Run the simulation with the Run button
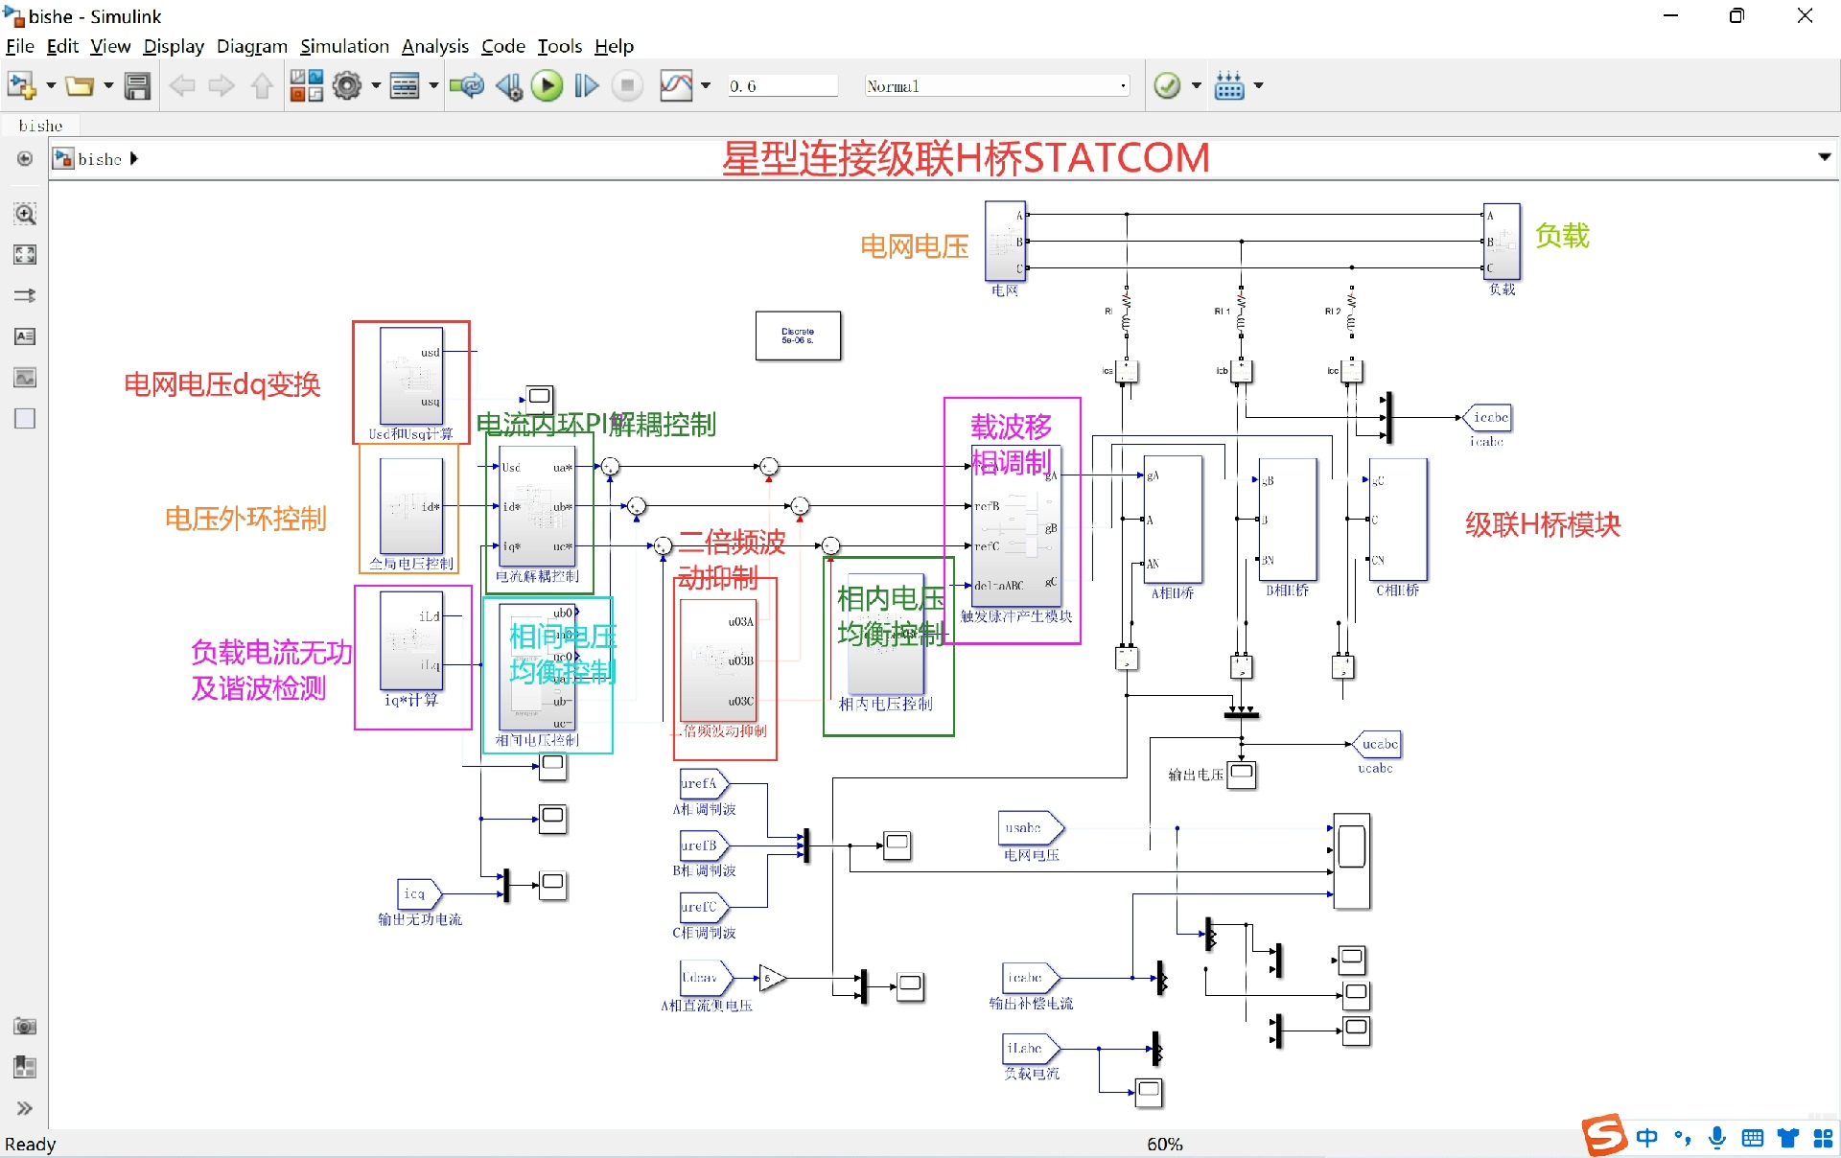 point(547,86)
